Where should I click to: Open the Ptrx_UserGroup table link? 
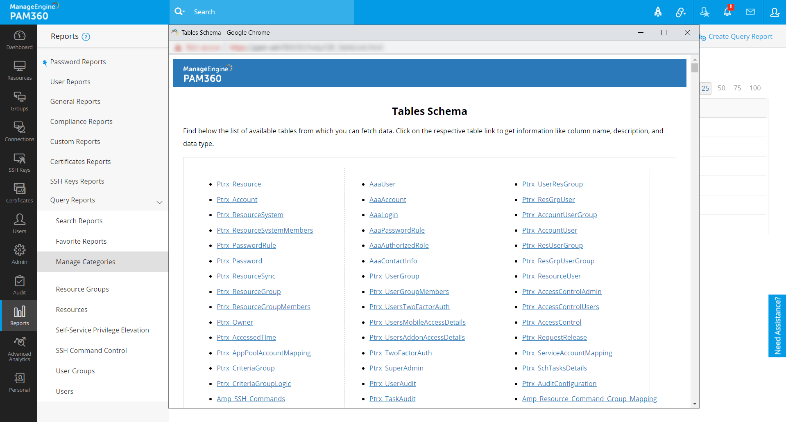pyautogui.click(x=394, y=276)
